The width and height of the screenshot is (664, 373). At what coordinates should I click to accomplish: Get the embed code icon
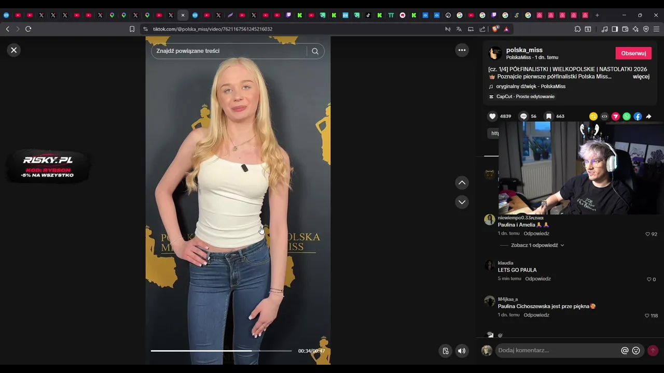coord(604,117)
